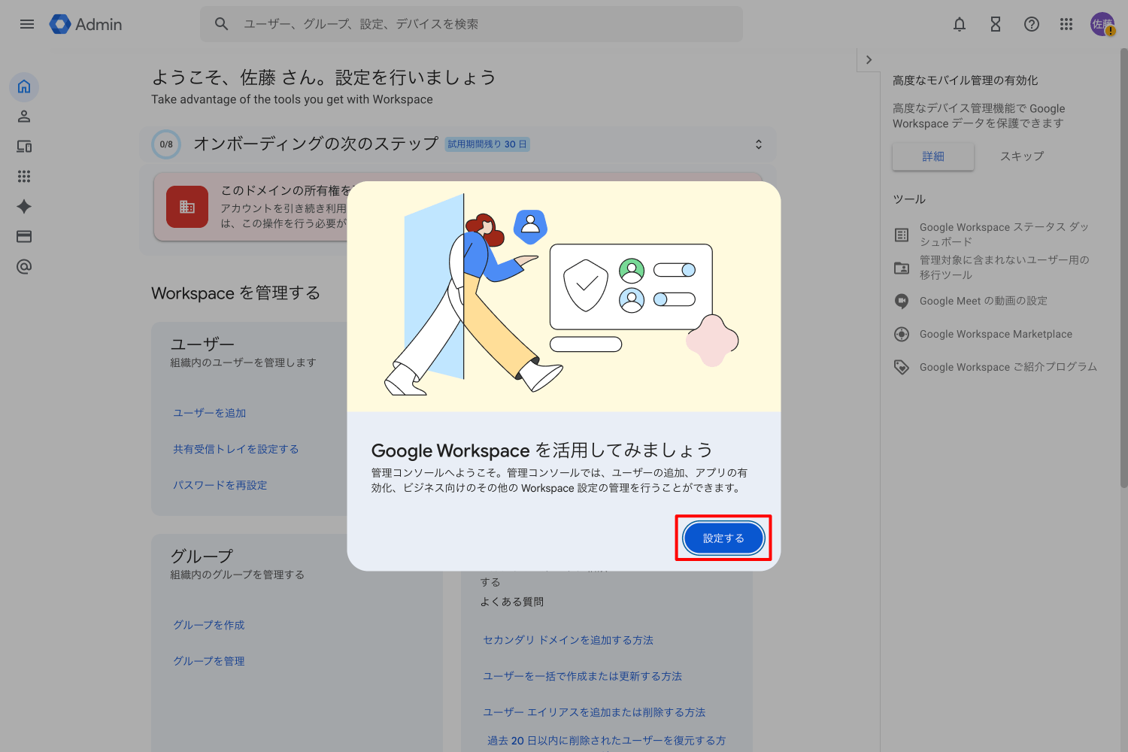The height and width of the screenshot is (752, 1128).
Task: Click the 設定する button in dialog
Action: coord(723,538)
